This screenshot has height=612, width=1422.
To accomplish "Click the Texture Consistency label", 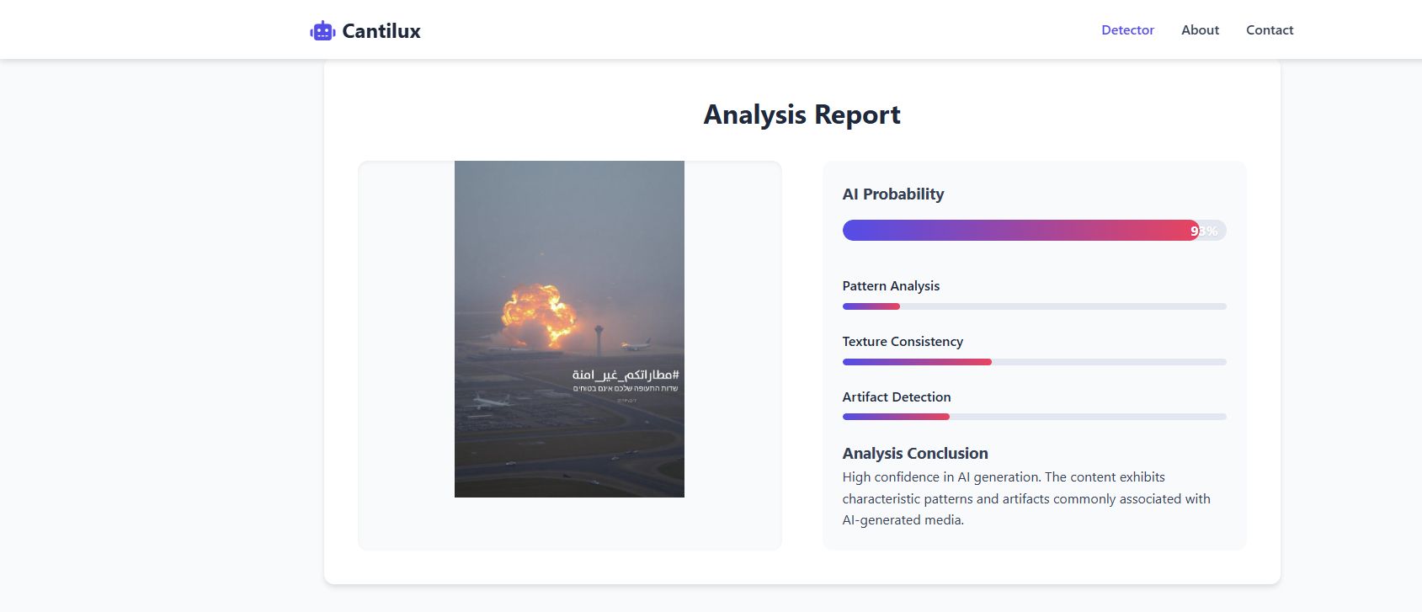I will tap(903, 342).
